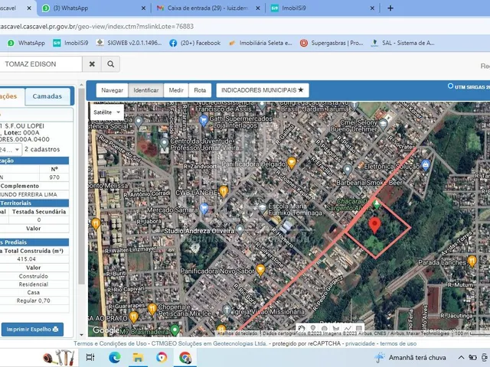Click the Cmei Selony Bueno Drehmer marker
Image resolution: width=490 pixels, height=367 pixels.
click(383, 125)
